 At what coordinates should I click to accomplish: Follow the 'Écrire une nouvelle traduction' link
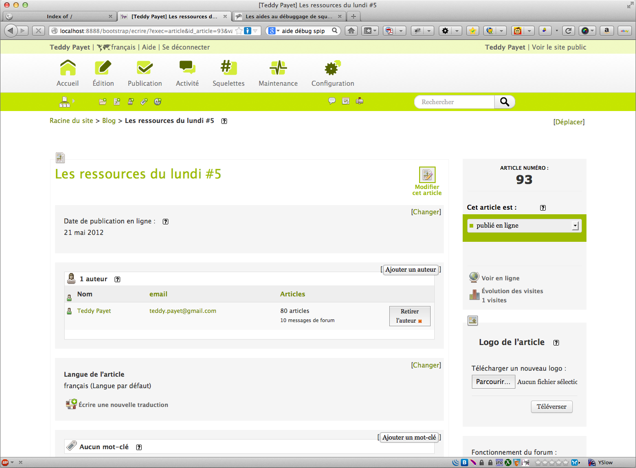tap(123, 405)
